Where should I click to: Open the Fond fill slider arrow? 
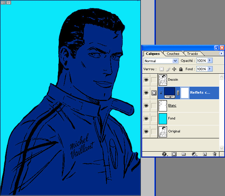210,69
